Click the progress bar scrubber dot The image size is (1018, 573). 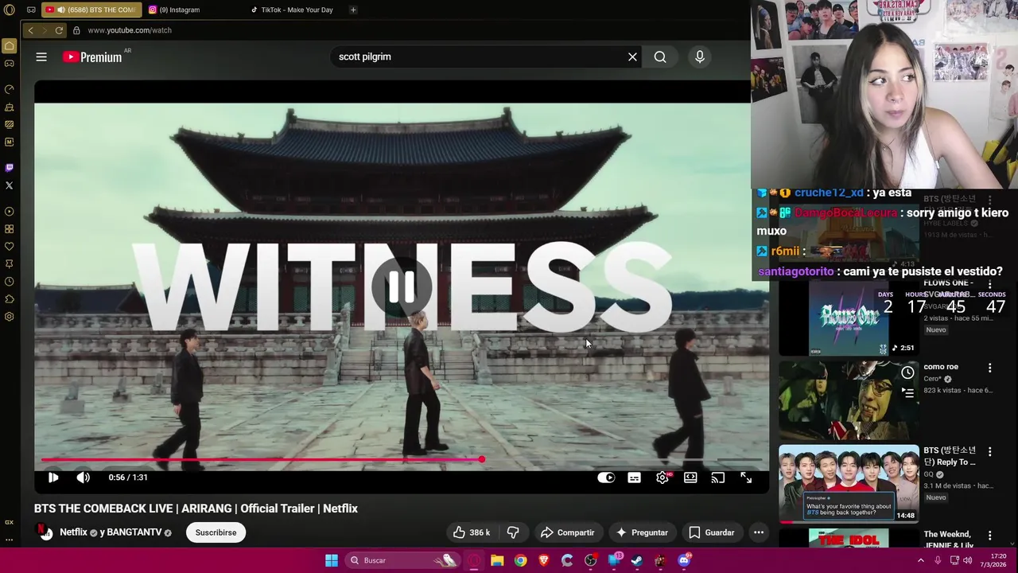[x=482, y=460]
